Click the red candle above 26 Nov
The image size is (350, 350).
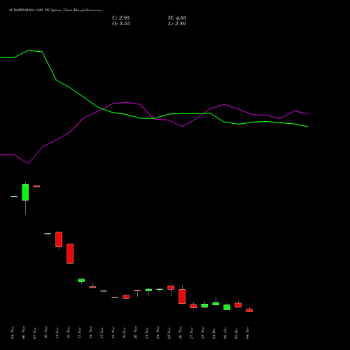[182, 296]
